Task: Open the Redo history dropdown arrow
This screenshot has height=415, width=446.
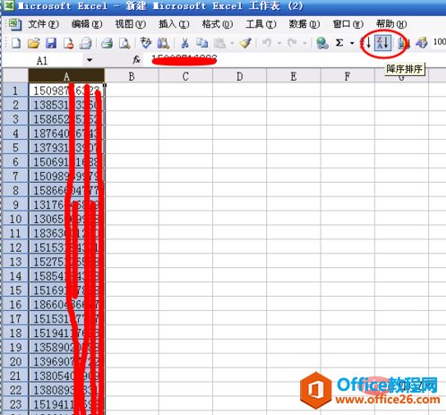Action: 304,43
